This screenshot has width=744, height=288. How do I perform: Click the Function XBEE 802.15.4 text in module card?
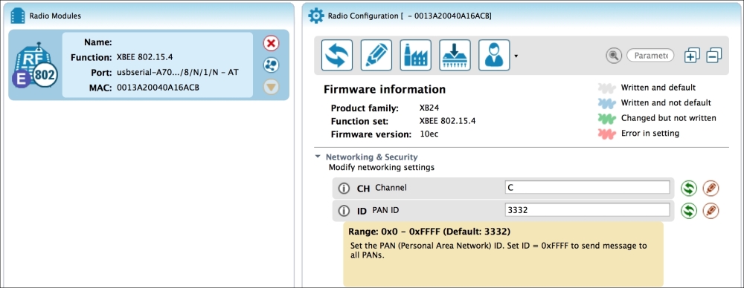coord(145,57)
